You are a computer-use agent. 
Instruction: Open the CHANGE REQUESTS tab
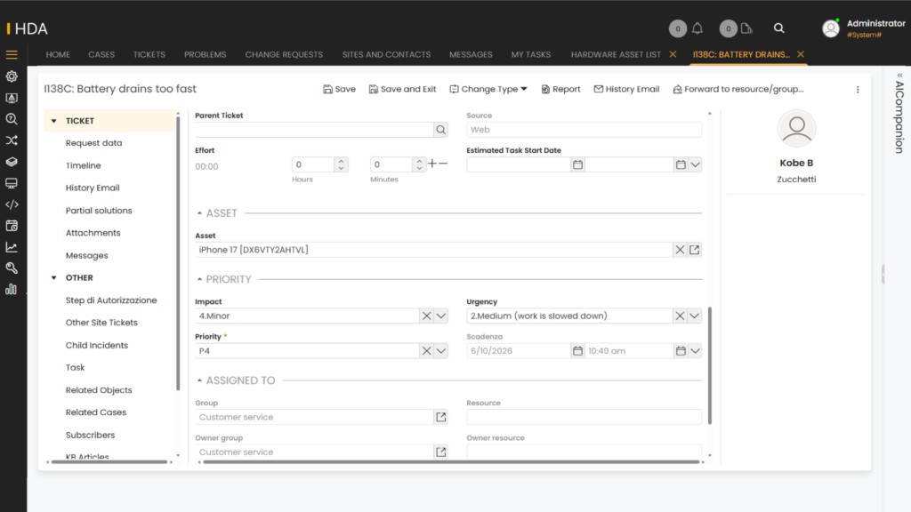(284, 54)
